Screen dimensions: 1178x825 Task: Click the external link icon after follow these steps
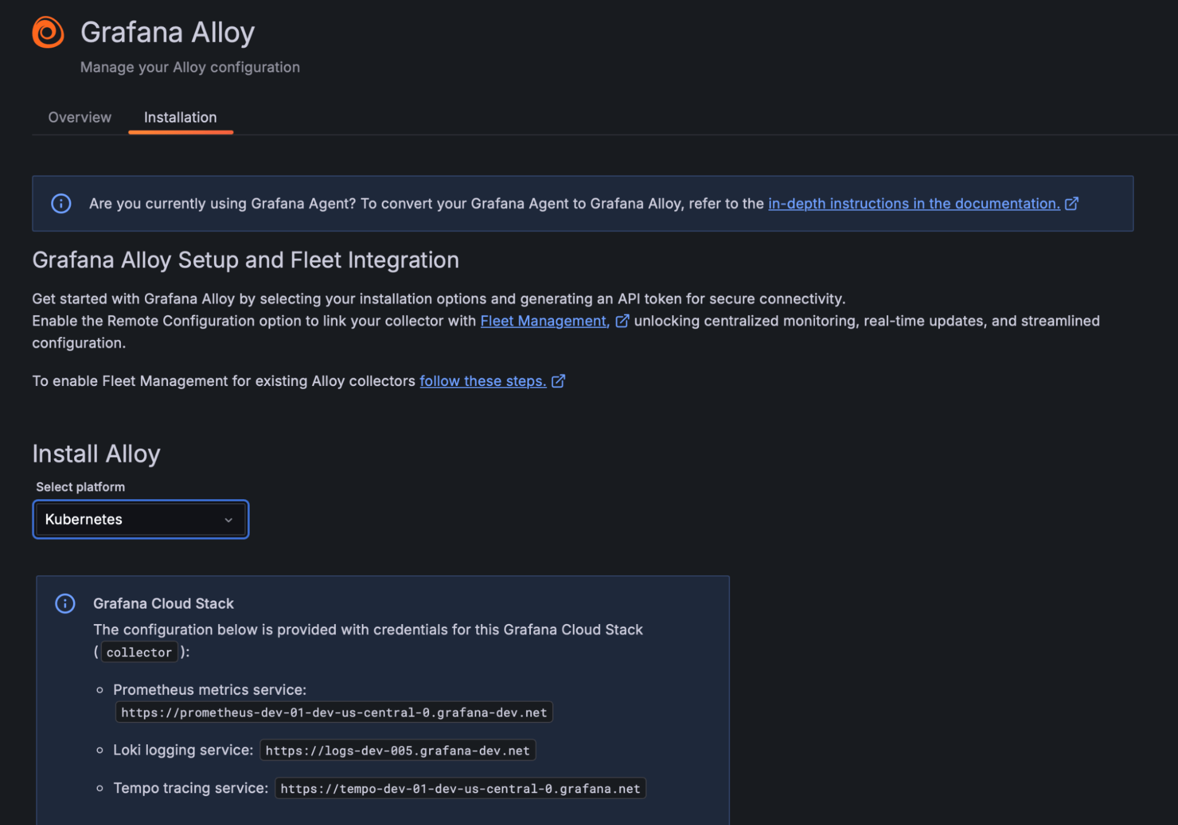pyautogui.click(x=557, y=381)
